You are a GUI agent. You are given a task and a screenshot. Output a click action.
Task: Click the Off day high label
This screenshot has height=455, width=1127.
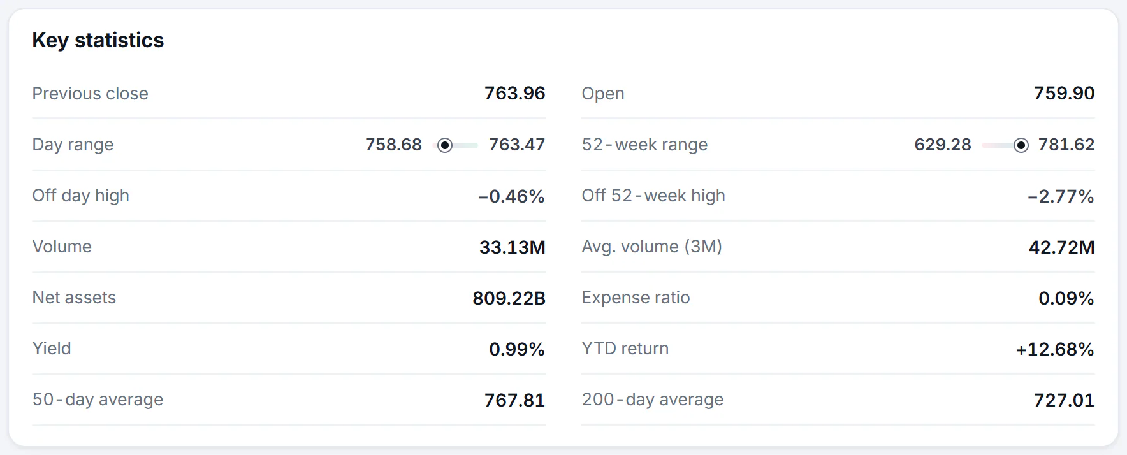81,196
